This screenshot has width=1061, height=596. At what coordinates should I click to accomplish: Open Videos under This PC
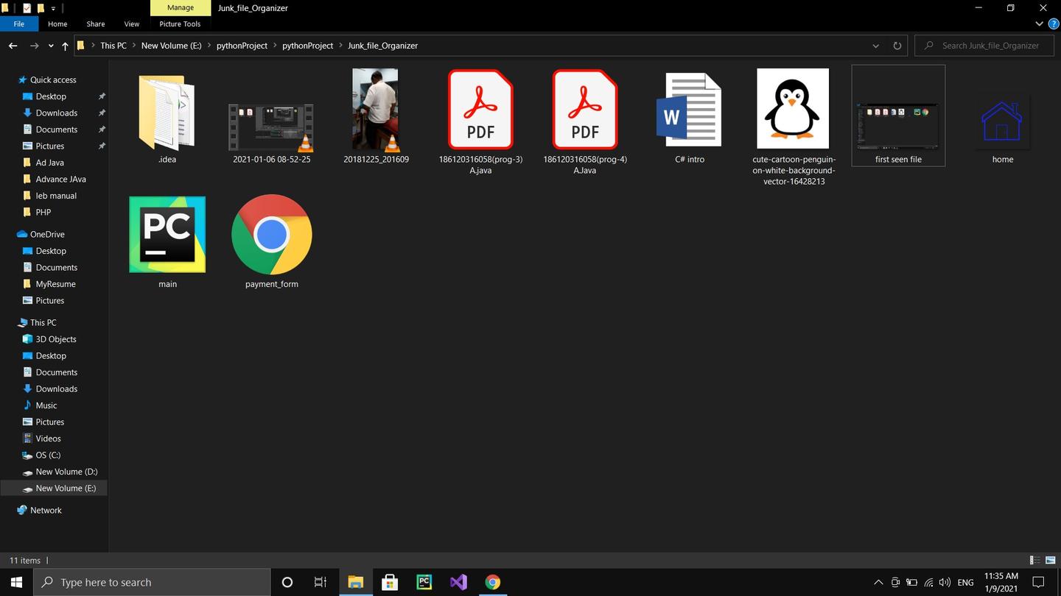[x=48, y=439]
